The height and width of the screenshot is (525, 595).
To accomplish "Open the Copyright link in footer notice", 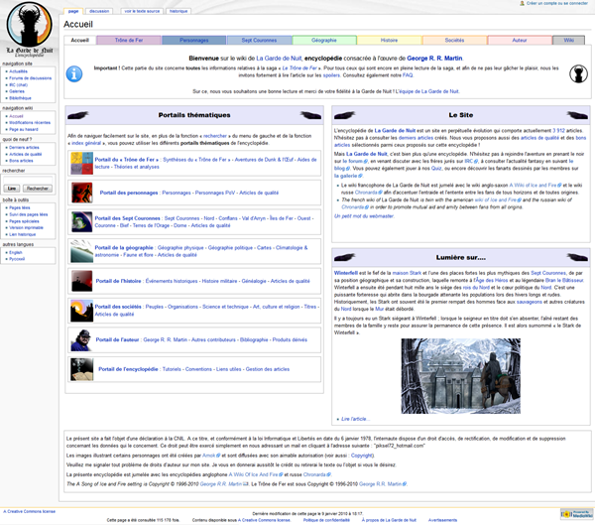I will pos(362,456).
